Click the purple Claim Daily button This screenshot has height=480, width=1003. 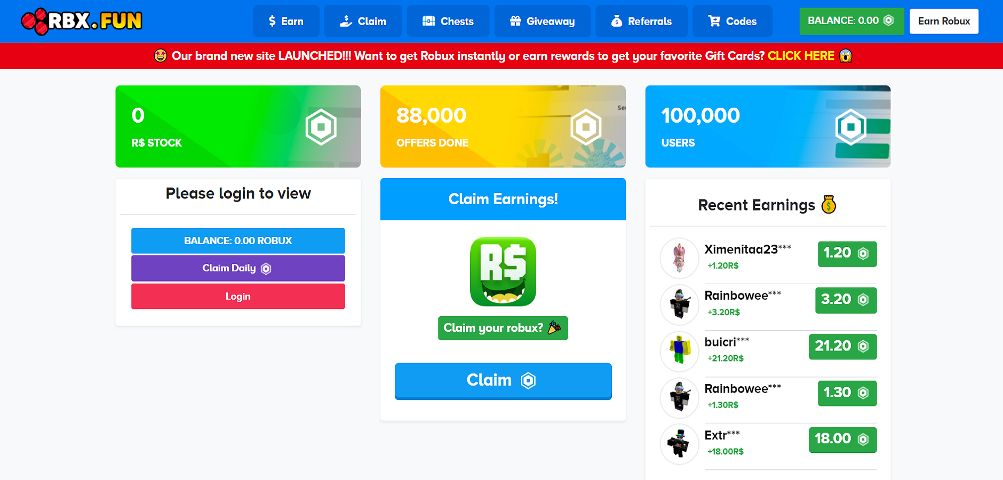[x=238, y=268]
